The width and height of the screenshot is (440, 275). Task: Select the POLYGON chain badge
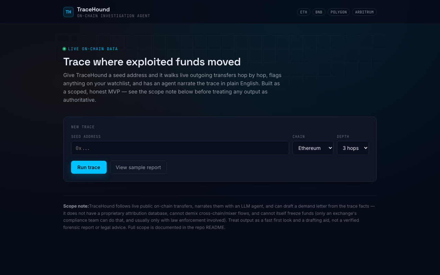339,12
